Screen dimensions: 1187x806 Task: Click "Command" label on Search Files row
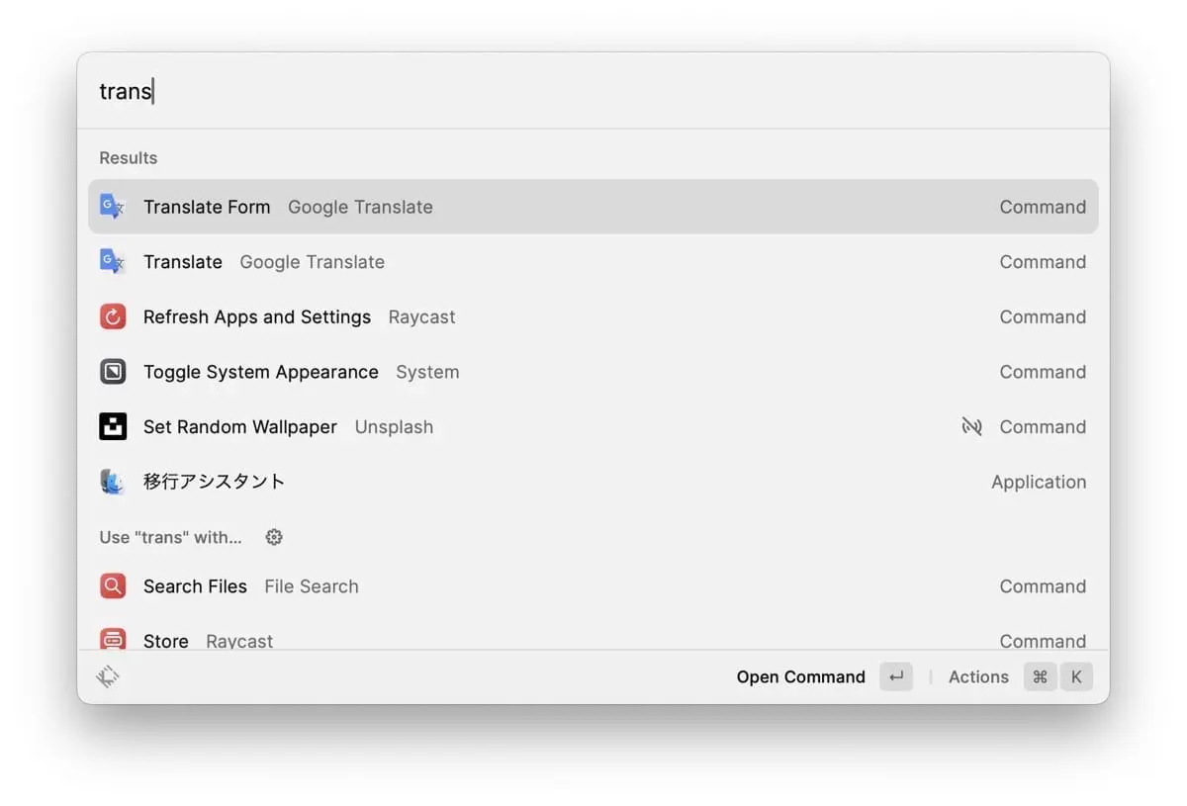click(x=1043, y=586)
